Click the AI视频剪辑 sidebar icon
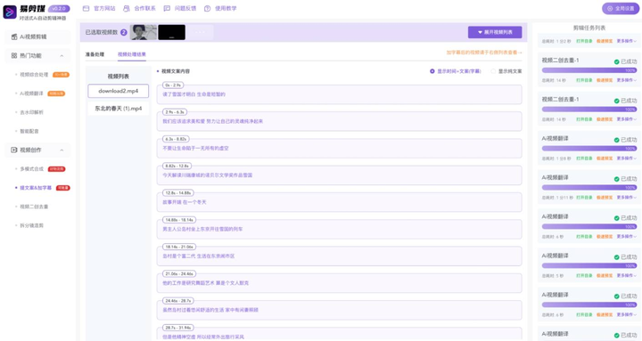Viewport: 642px width, 341px height. pyautogui.click(x=14, y=37)
